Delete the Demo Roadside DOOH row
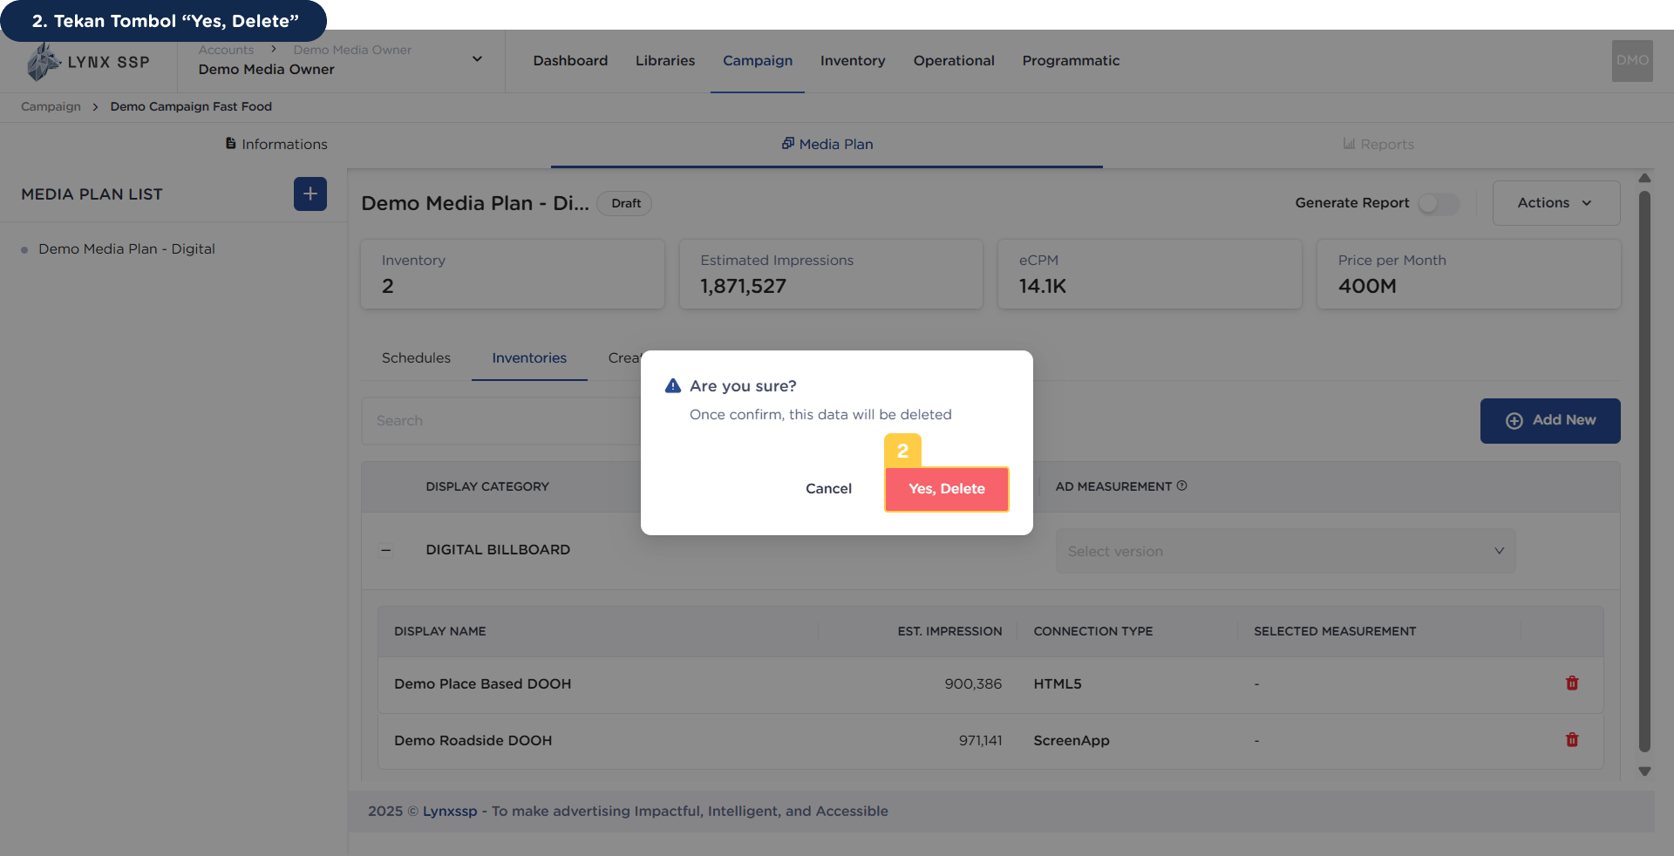The image size is (1674, 856). 1572,740
